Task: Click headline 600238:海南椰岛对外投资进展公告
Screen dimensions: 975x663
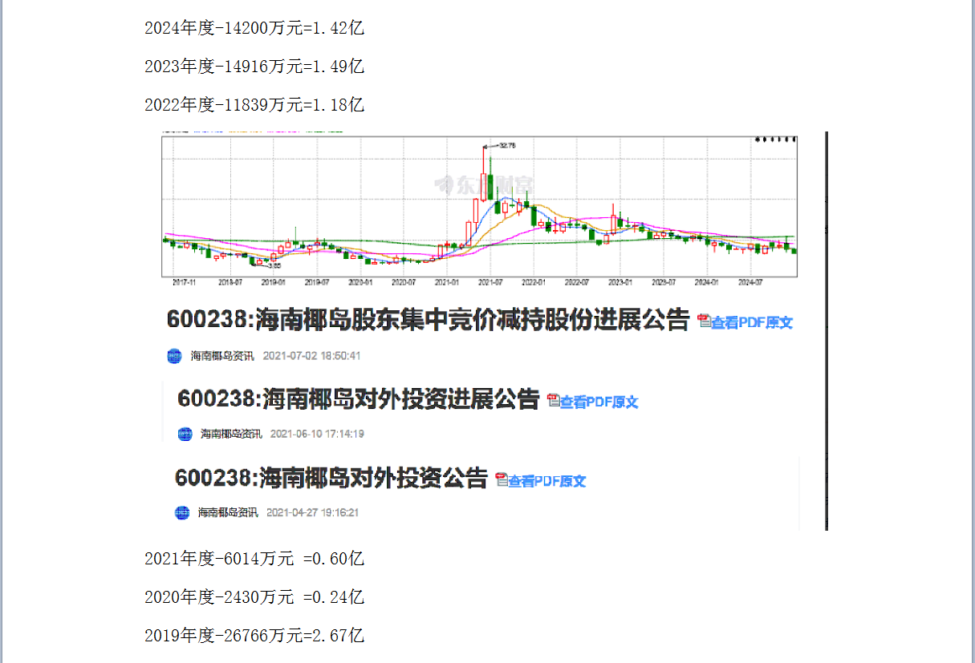Action: coord(358,398)
